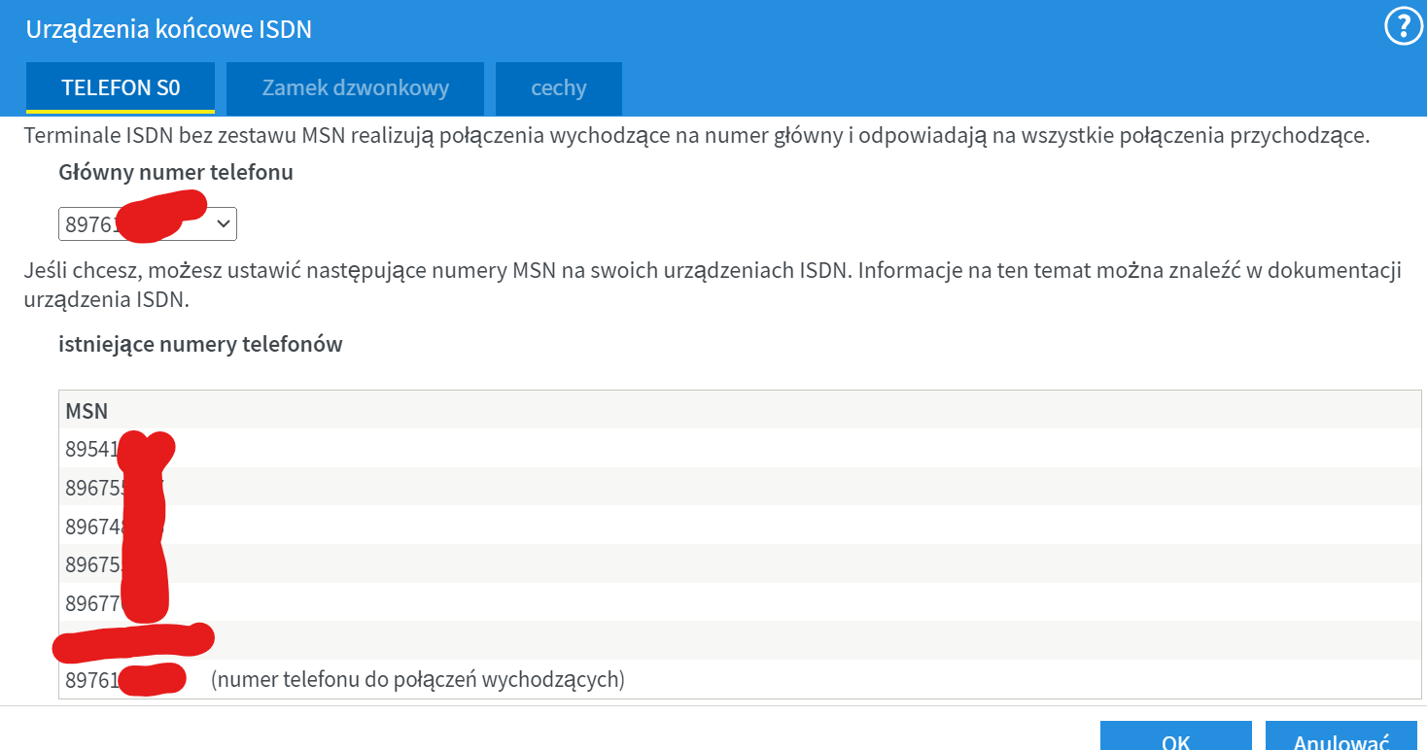
Task: Expand the Główny numer telefonu dropdown
Action: click(148, 224)
